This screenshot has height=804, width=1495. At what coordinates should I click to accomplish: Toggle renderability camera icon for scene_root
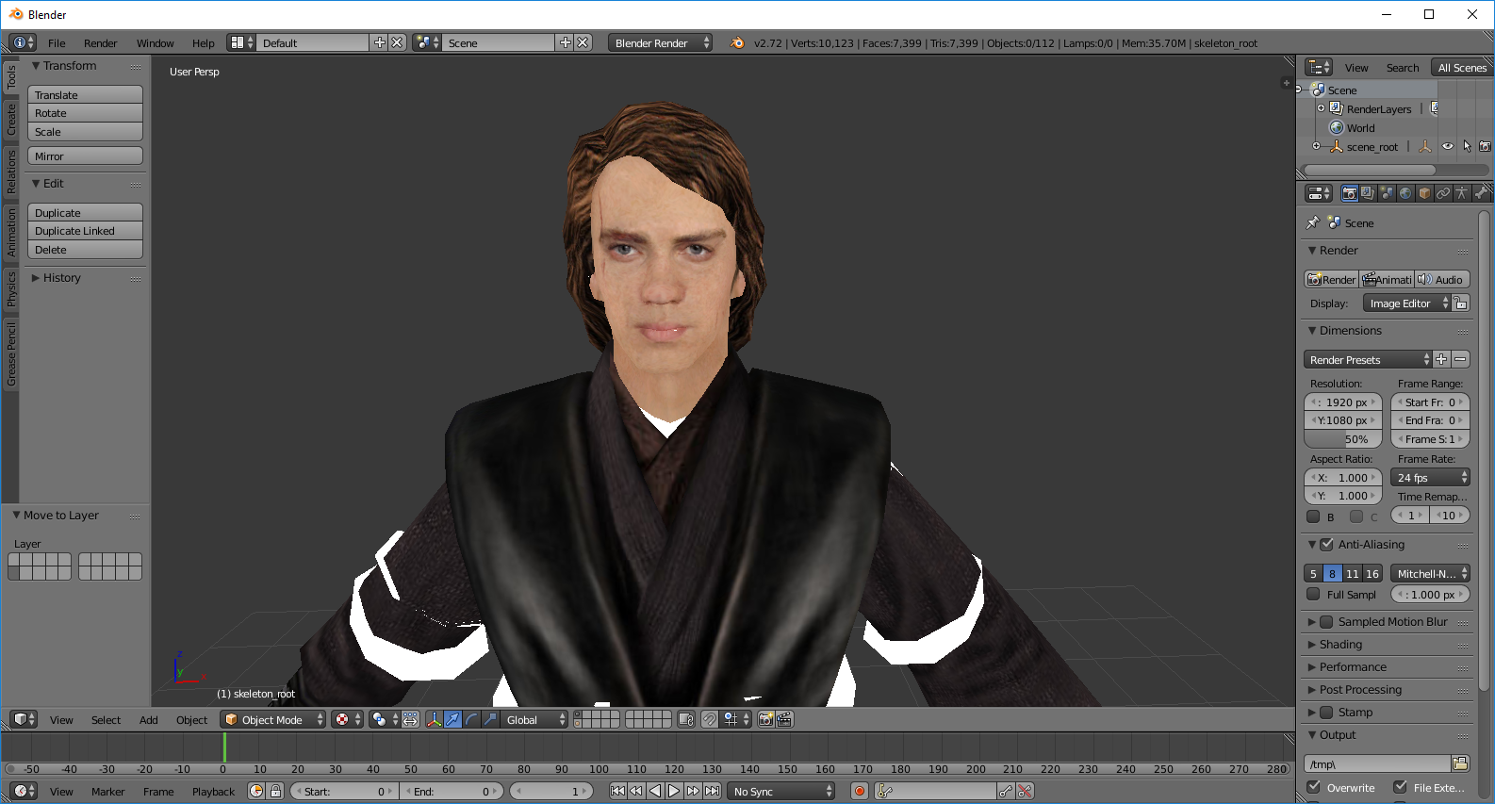[1485, 146]
